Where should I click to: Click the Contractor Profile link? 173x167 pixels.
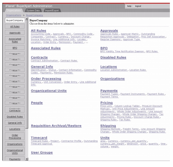coord(71,141)
